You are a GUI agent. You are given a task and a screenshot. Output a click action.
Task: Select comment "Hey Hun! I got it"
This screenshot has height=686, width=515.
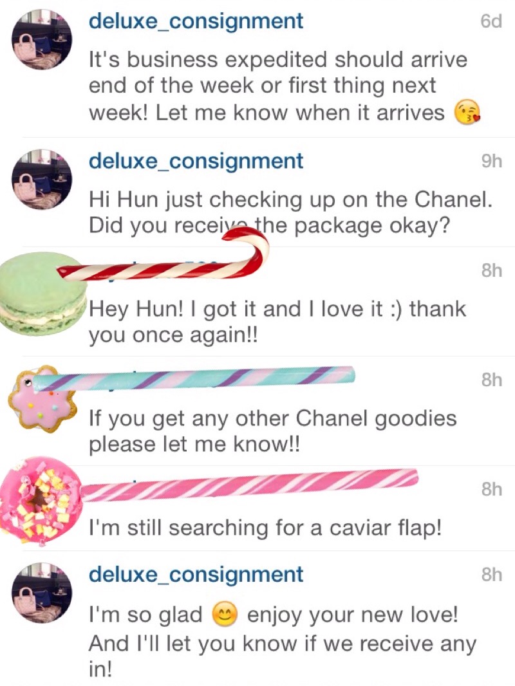click(277, 322)
